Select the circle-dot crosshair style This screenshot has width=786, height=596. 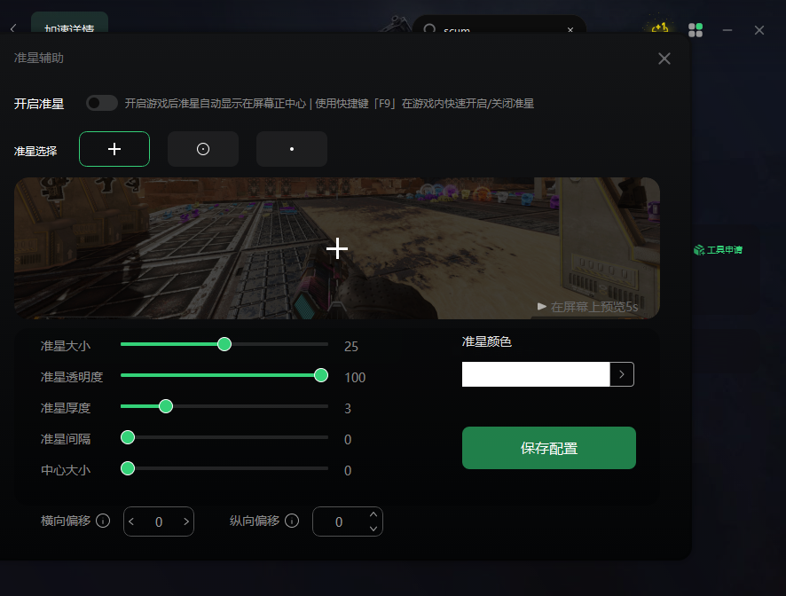click(203, 149)
